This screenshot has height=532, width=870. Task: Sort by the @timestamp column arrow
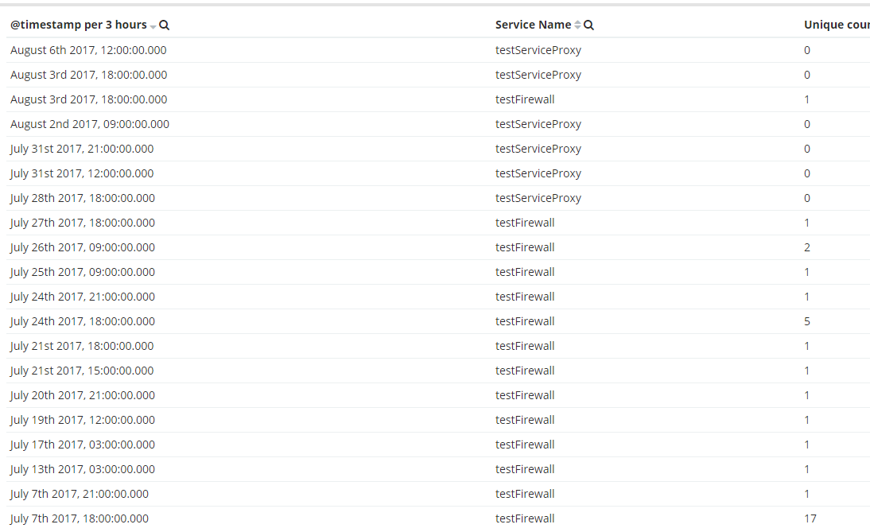coord(153,26)
